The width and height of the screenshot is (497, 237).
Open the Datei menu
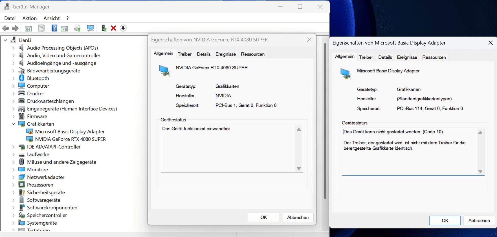pos(10,18)
